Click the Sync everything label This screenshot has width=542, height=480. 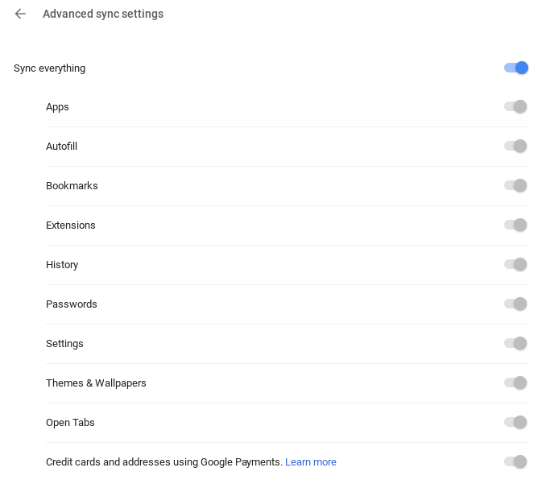coord(49,68)
